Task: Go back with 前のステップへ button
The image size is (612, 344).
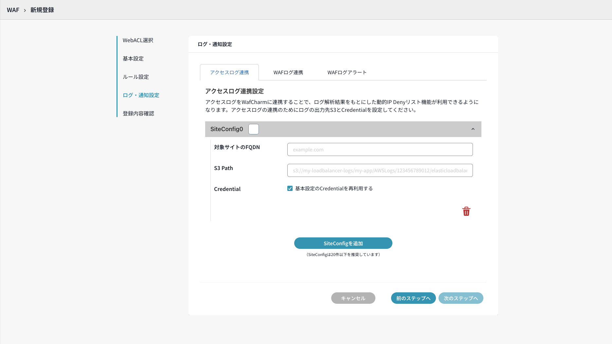Action: pos(413,298)
